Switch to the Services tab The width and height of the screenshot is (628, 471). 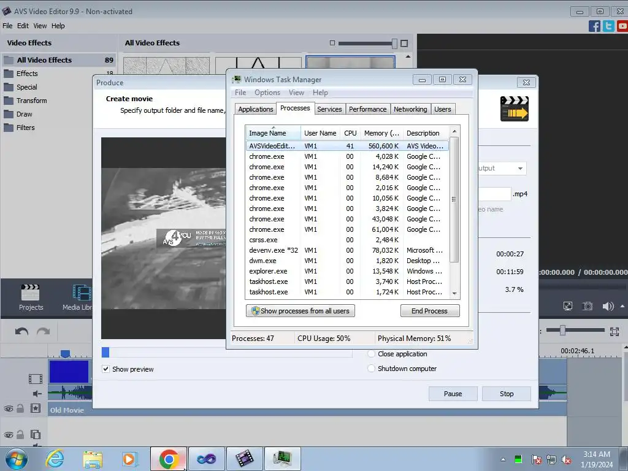(x=329, y=109)
